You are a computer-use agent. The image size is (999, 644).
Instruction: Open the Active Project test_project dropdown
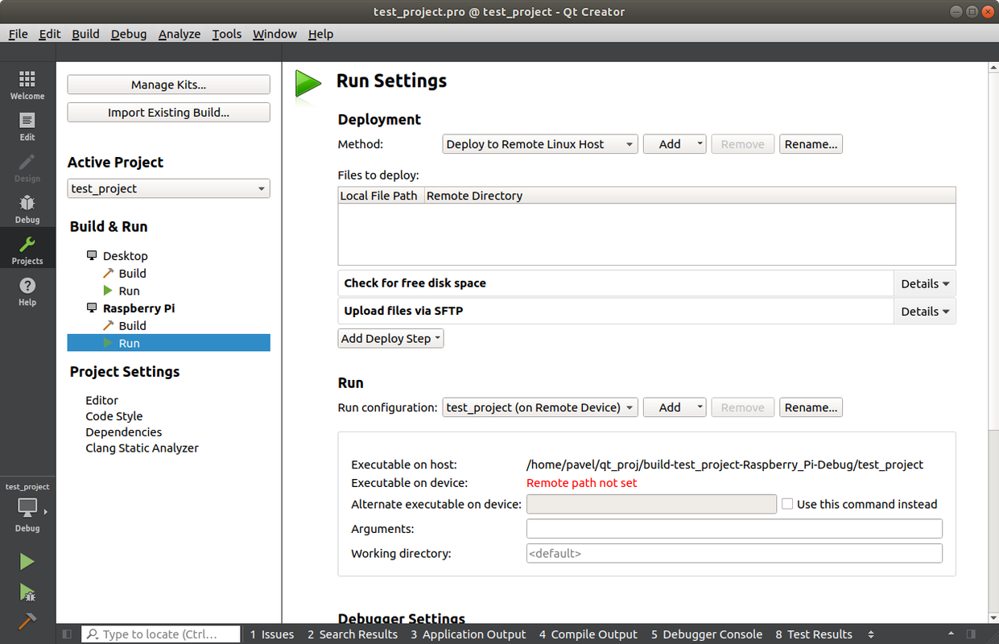[x=168, y=188]
